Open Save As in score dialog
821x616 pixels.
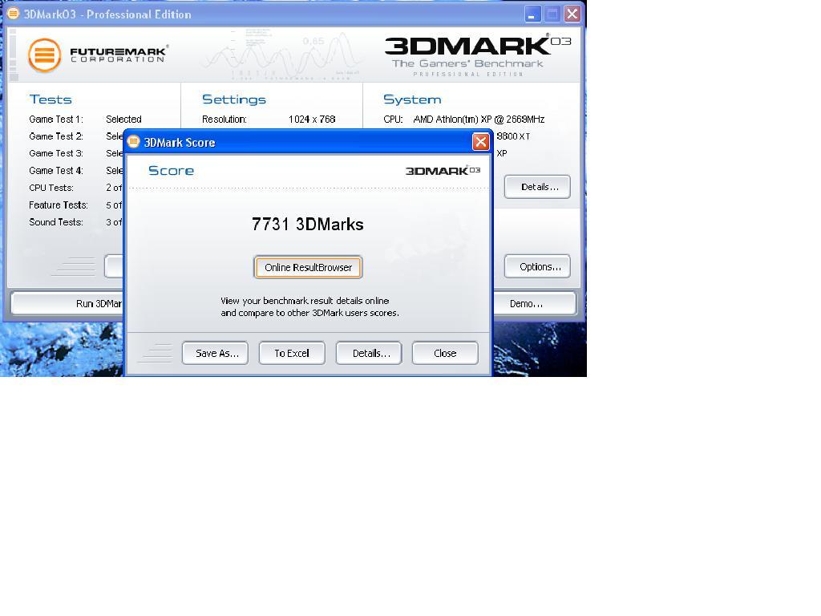pyautogui.click(x=215, y=353)
